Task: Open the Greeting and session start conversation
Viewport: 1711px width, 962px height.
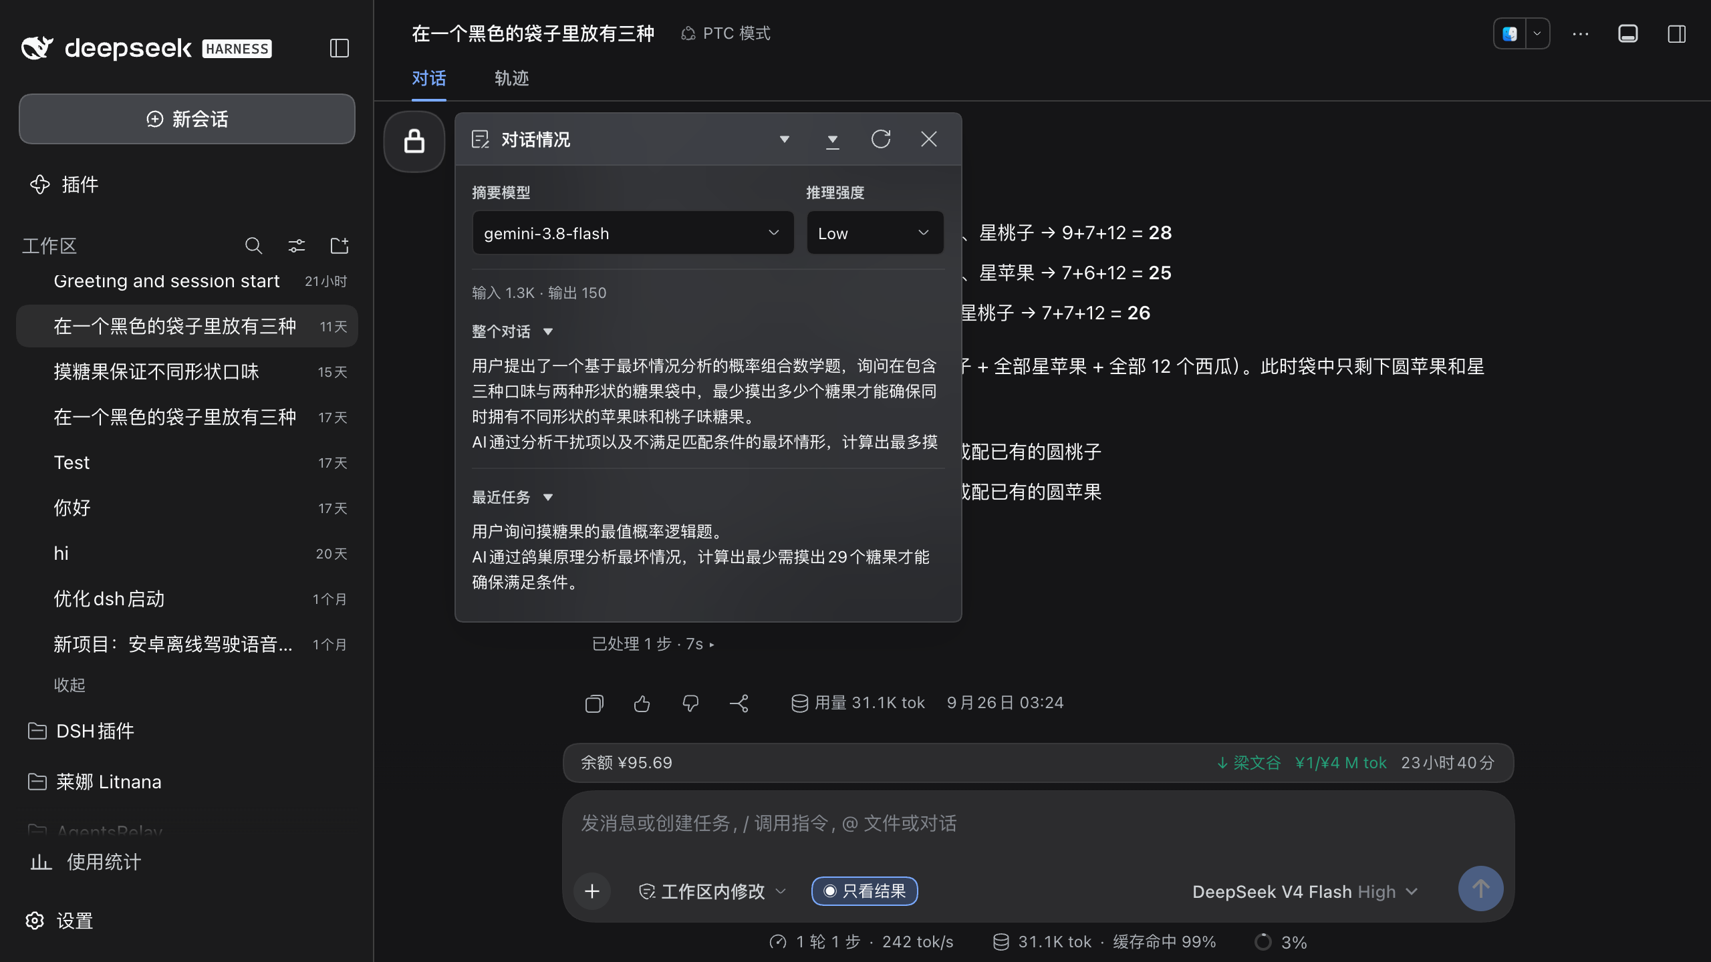Action: click(x=187, y=281)
